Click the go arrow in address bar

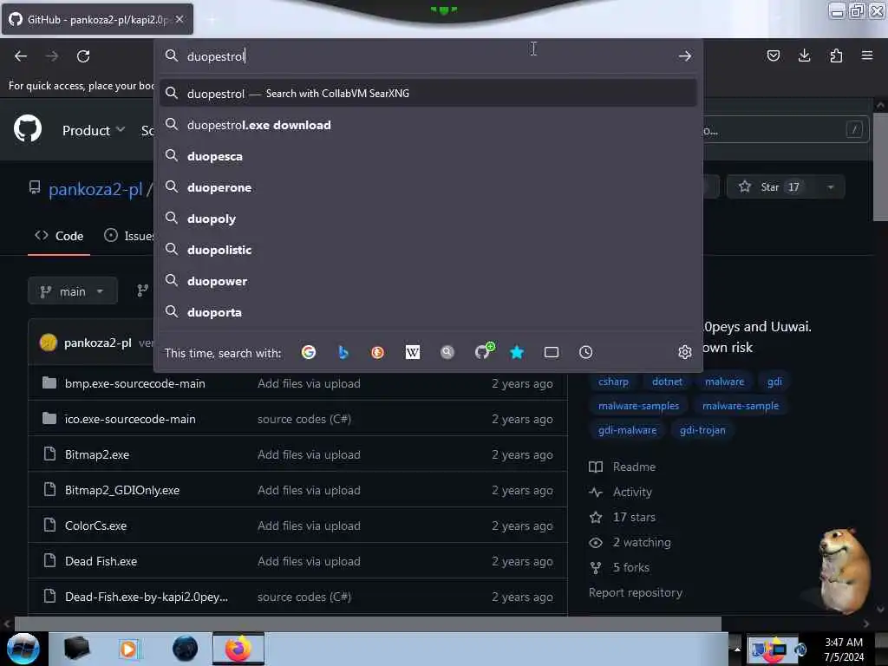[685, 56]
